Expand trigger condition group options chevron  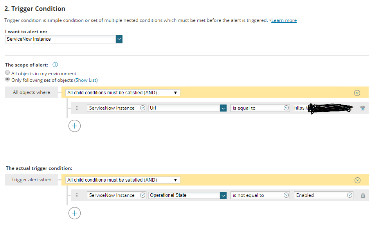357,180
